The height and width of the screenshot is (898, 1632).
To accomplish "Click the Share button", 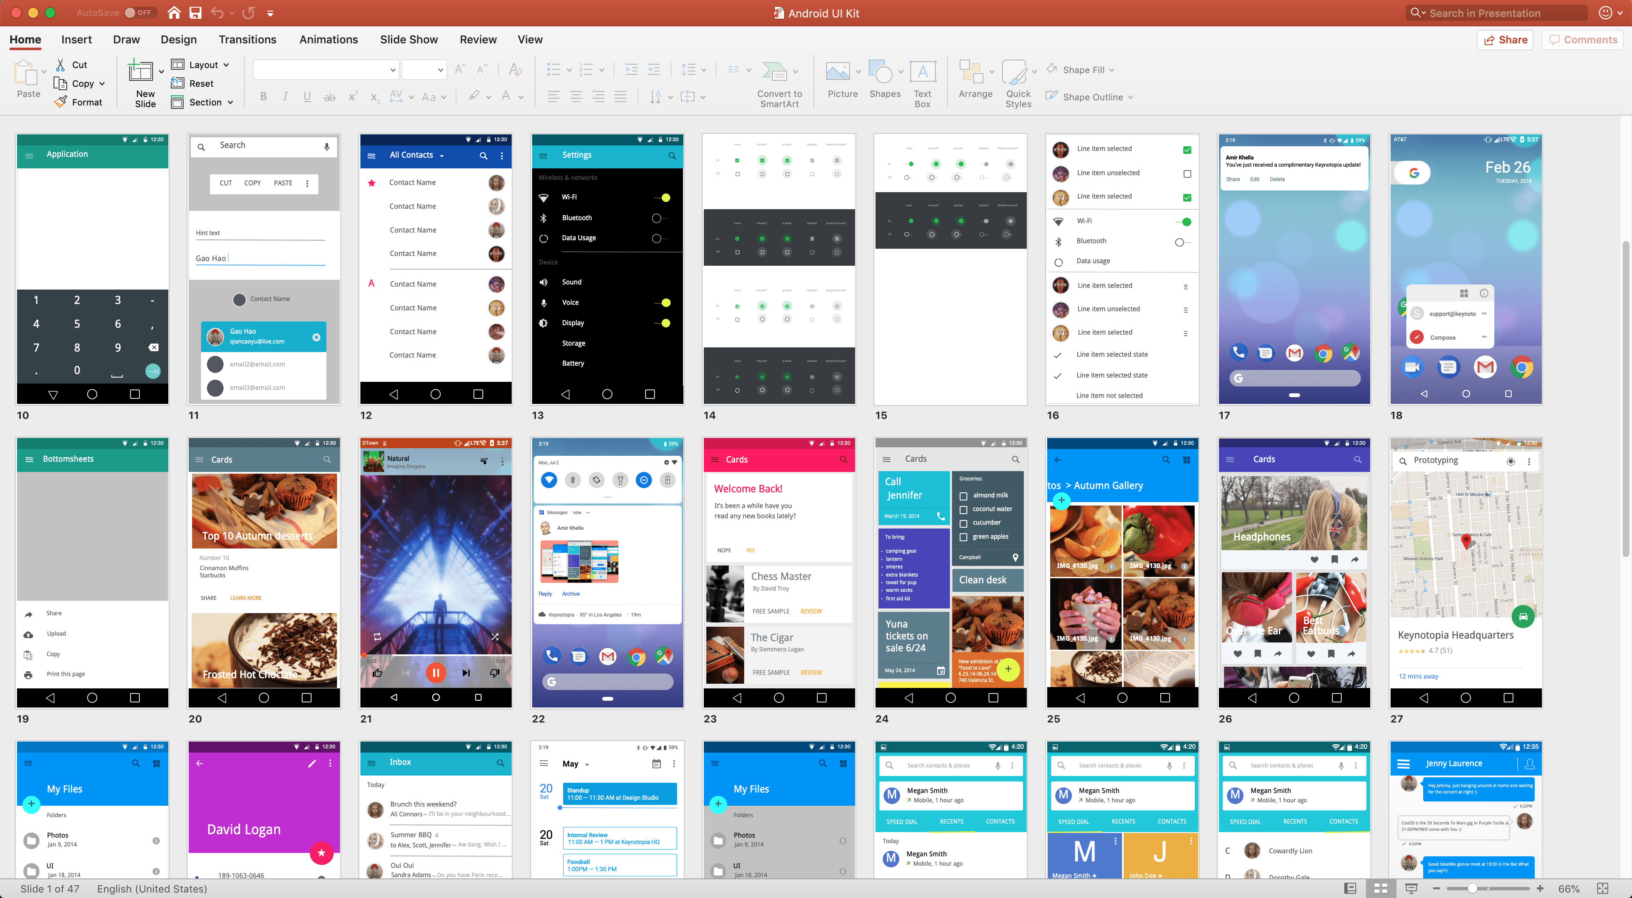I will (x=1504, y=39).
